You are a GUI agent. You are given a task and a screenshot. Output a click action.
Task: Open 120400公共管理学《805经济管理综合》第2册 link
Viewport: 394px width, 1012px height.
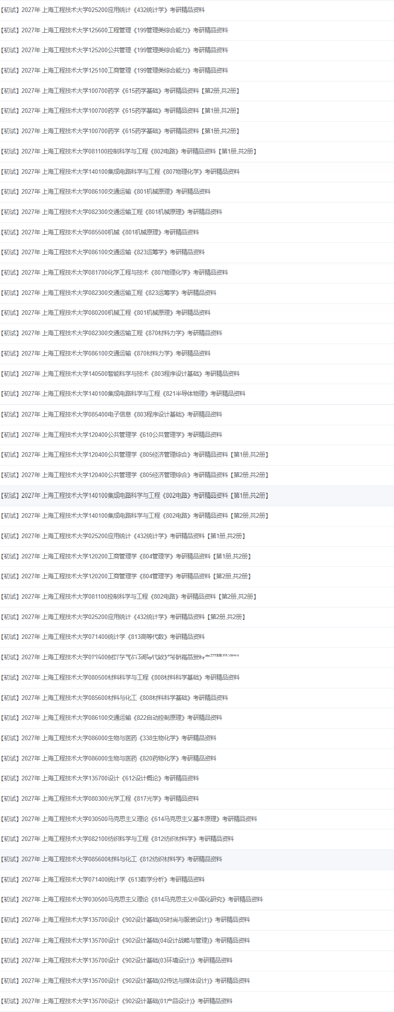tap(134, 475)
